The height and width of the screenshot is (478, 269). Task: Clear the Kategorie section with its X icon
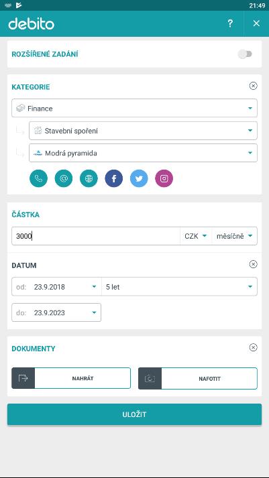pyautogui.click(x=253, y=86)
